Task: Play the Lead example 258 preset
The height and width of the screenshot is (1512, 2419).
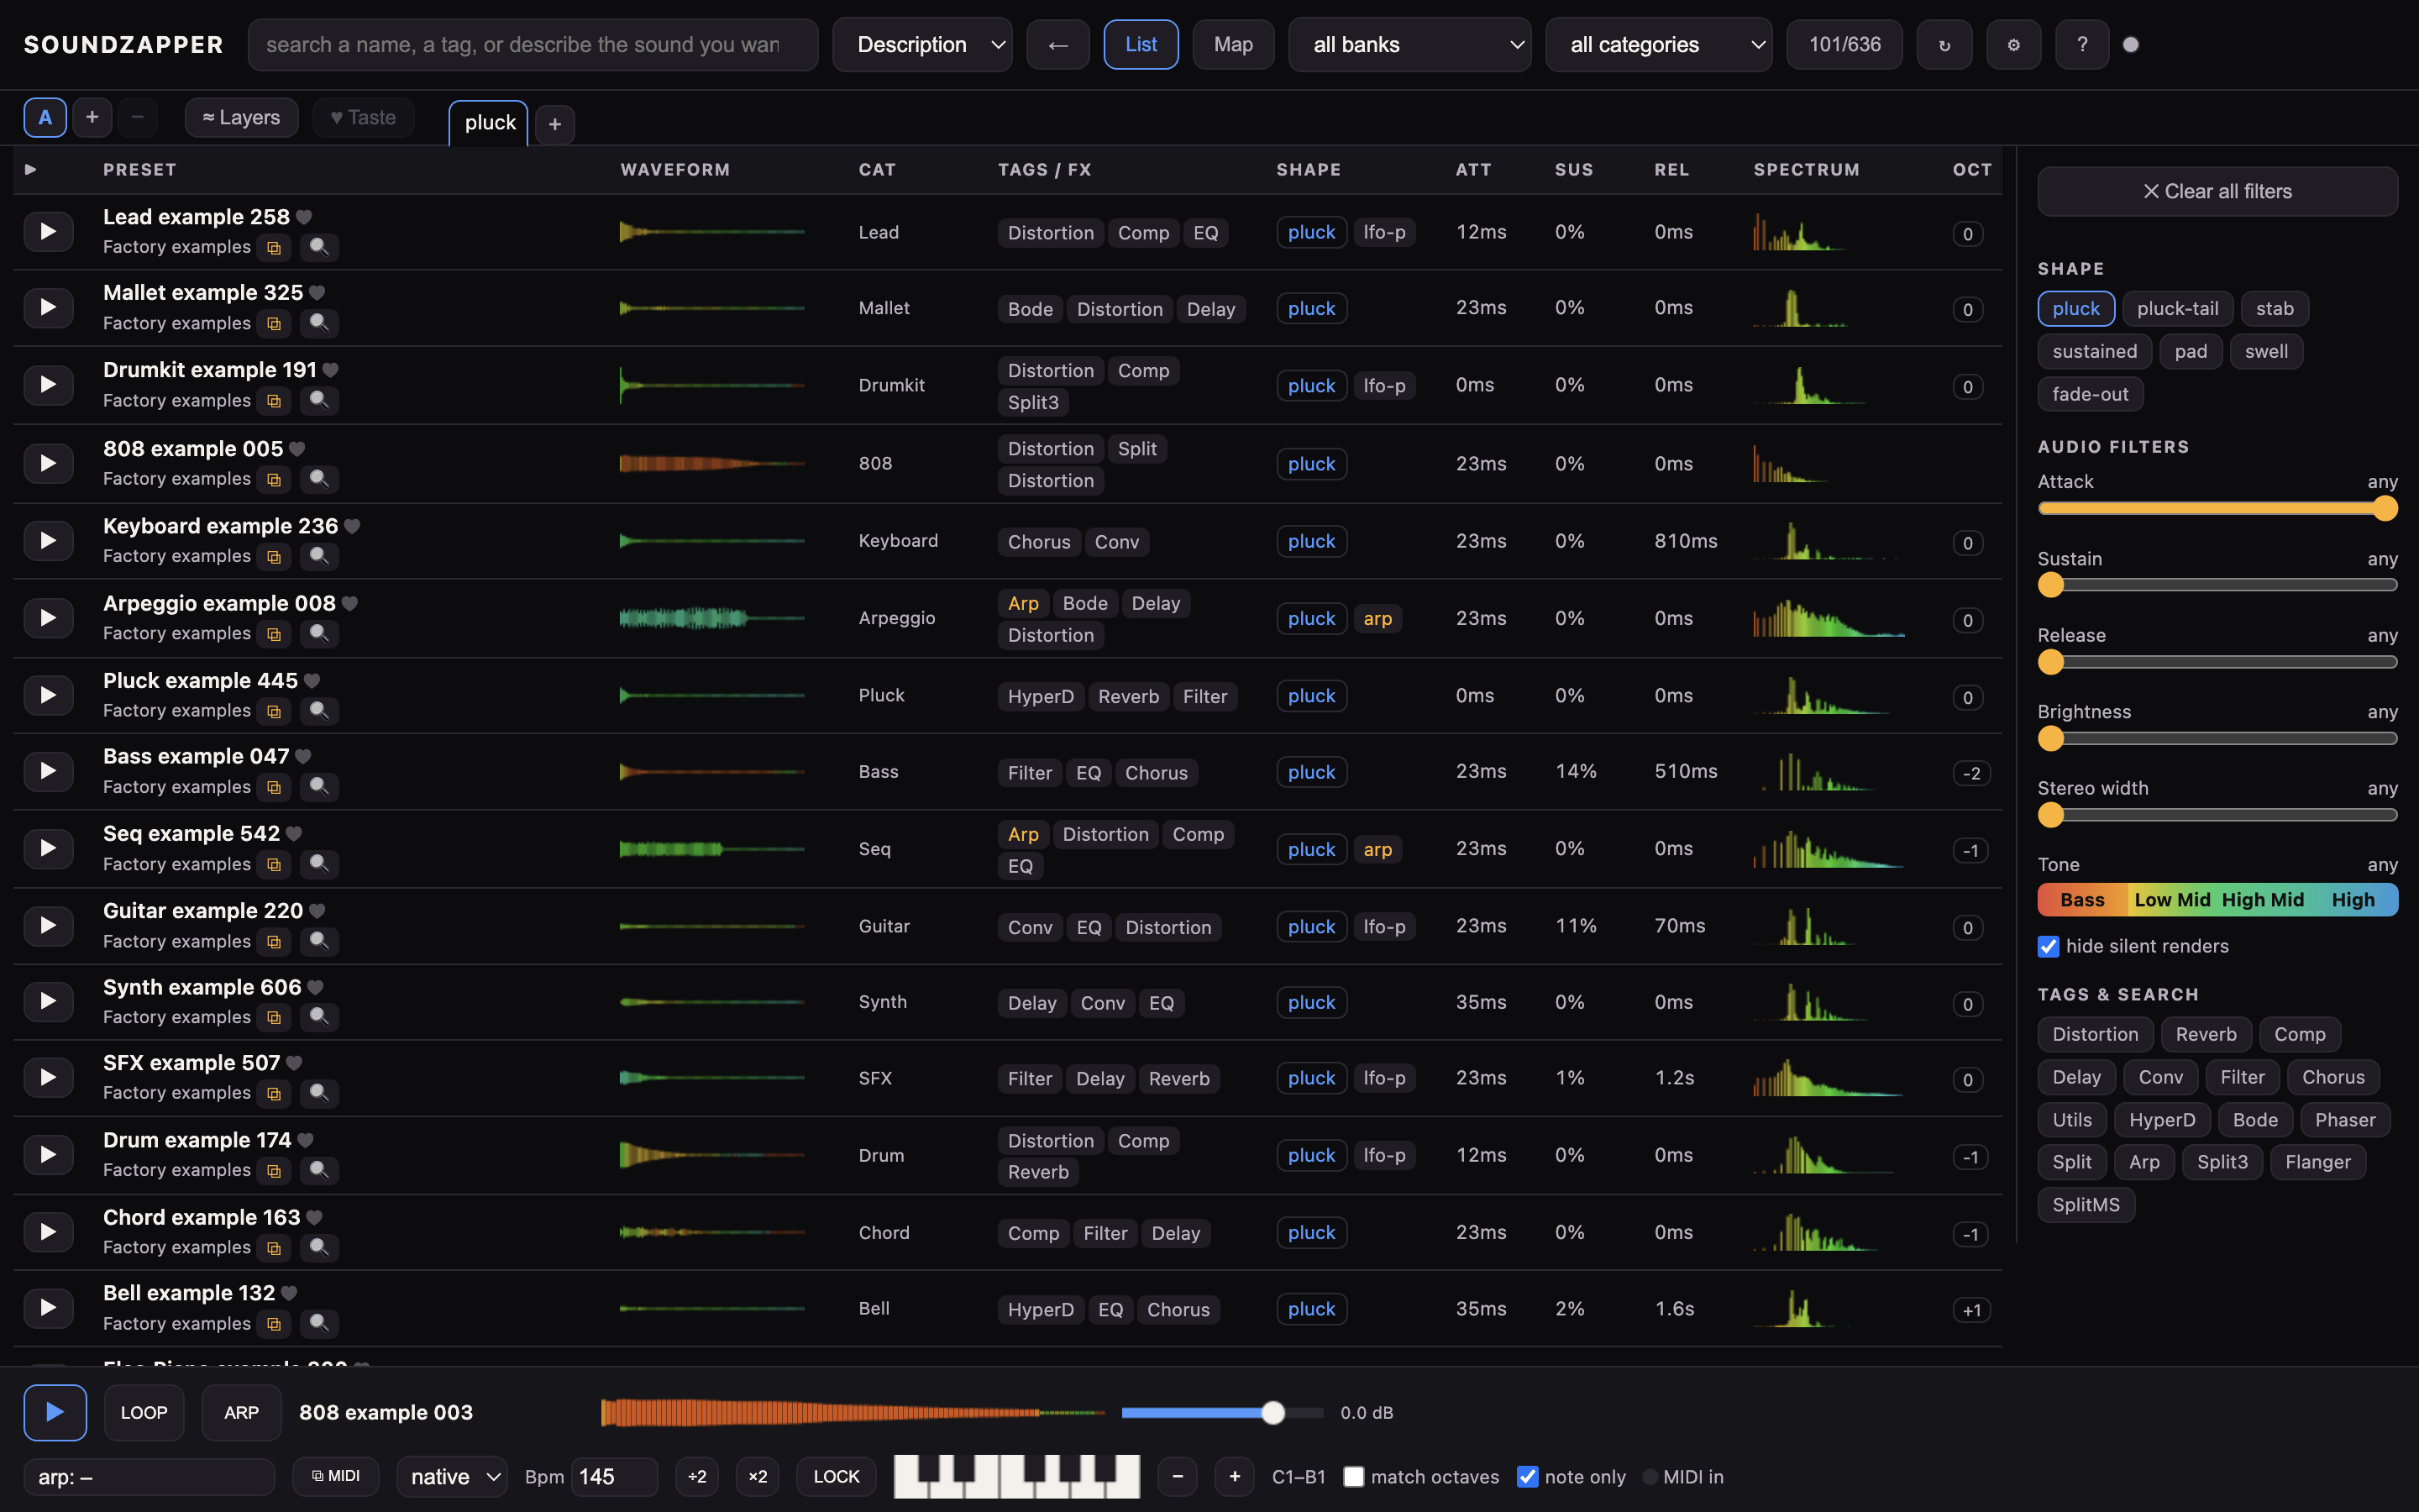Action: click(47, 232)
